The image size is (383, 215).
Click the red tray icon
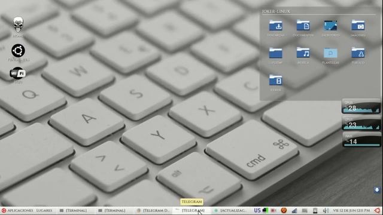(273, 210)
